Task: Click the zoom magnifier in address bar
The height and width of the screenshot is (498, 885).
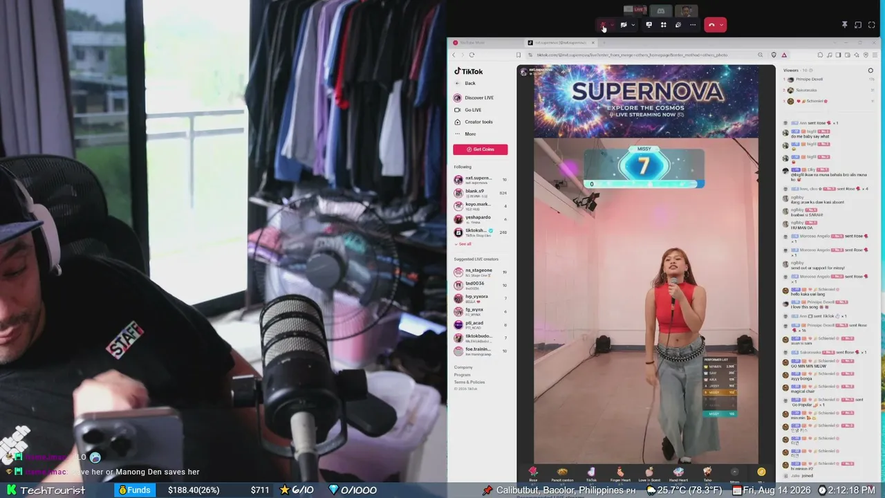Action: (760, 55)
